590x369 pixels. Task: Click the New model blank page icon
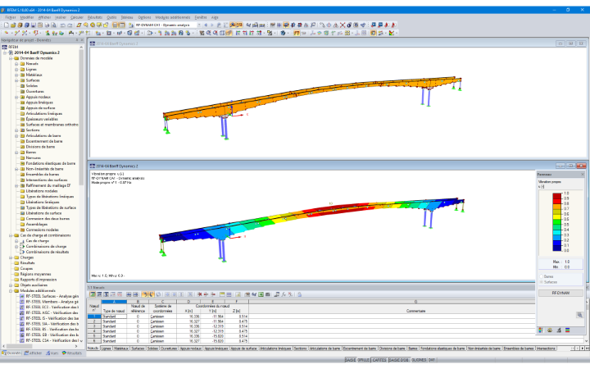7,25
